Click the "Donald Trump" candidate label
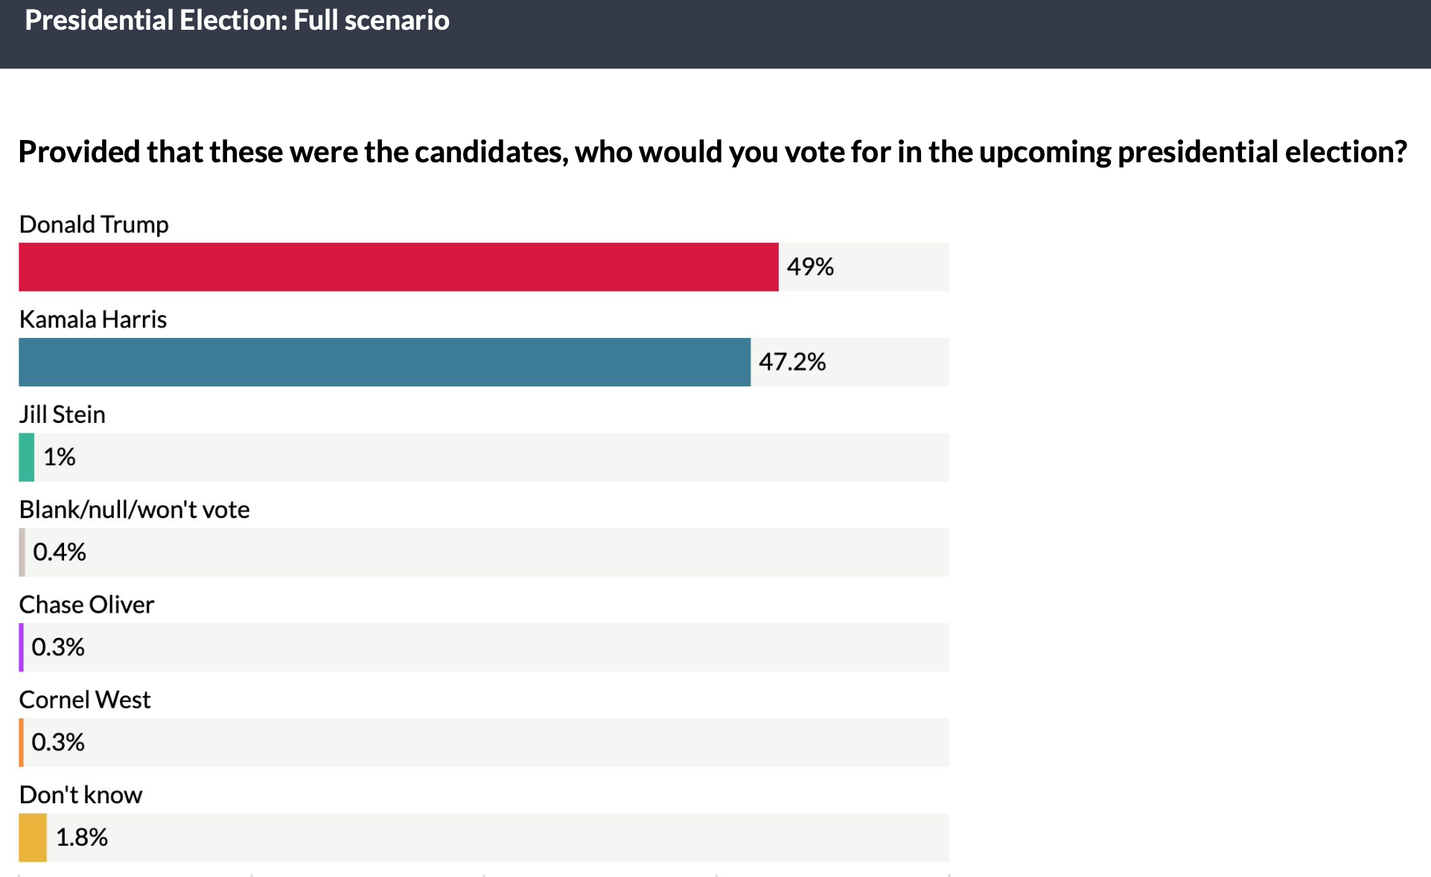The width and height of the screenshot is (1431, 877). (94, 224)
